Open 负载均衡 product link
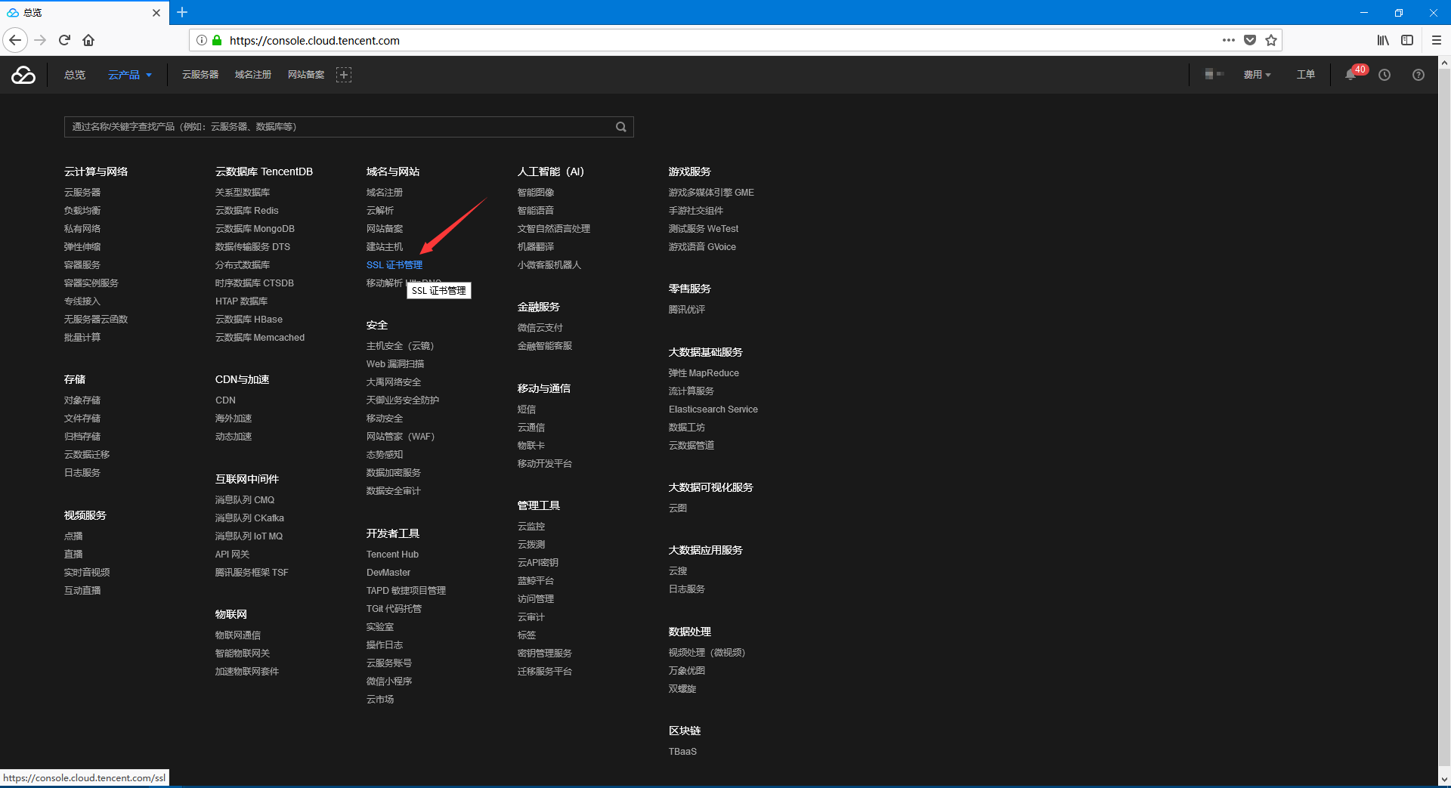The image size is (1451, 788). (82, 211)
